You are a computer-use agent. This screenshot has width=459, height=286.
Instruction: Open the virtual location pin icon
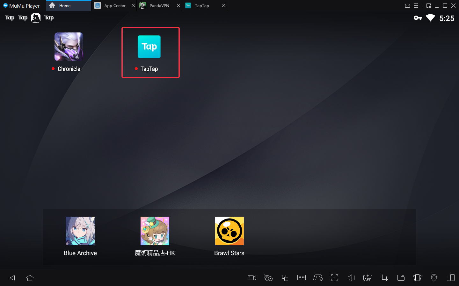[434, 278]
